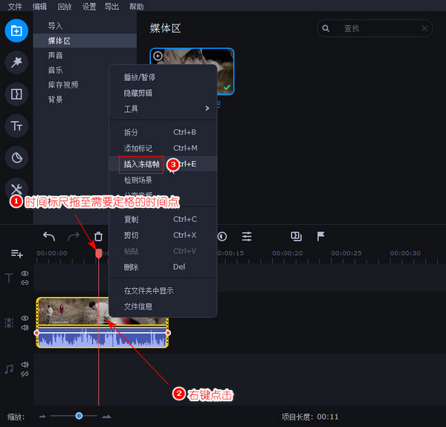
Task: Select the video thumbnail in media bin
Action: tap(192, 71)
